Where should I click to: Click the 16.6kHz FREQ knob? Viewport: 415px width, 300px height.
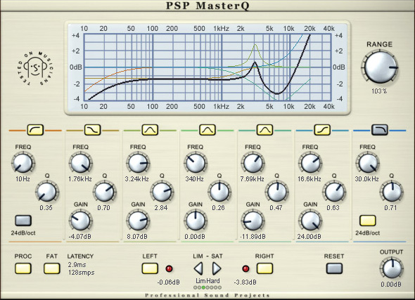click(x=310, y=163)
